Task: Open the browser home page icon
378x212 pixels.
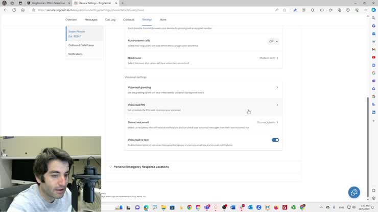Action: pyautogui.click(x=22, y=10)
